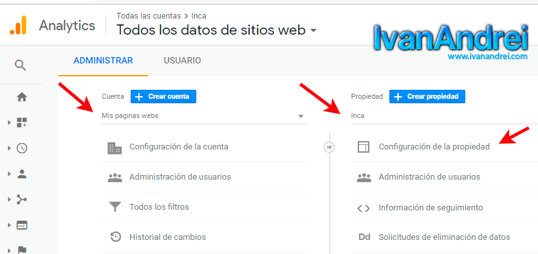Image resolution: width=538 pixels, height=254 pixels.
Task: Click the 'Crear cuenta' button
Action: pos(163,96)
